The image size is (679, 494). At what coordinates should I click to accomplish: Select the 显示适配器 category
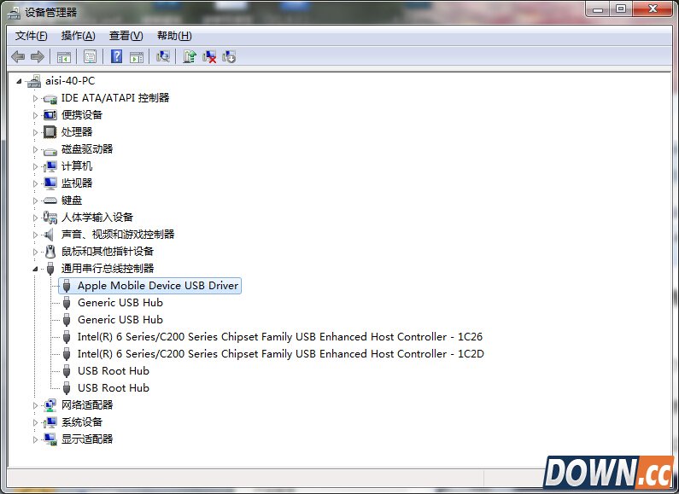(x=86, y=439)
